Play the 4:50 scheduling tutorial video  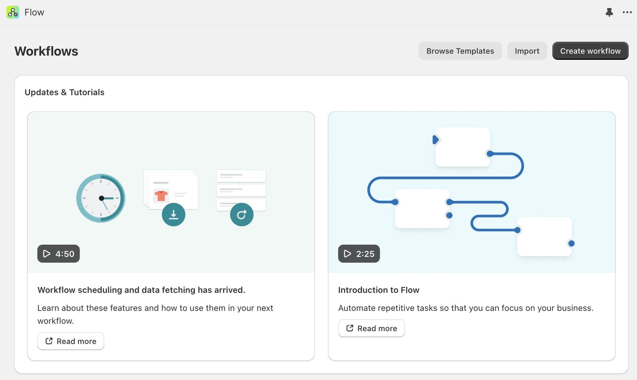pos(59,254)
